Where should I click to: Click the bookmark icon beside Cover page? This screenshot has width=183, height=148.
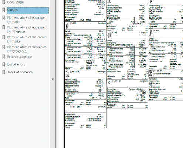click(4, 2)
